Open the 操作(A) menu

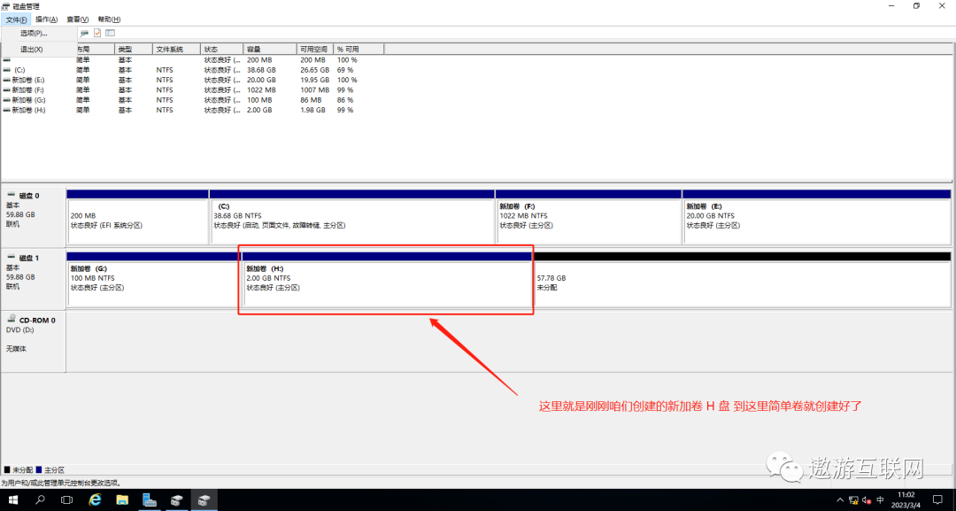pos(47,19)
